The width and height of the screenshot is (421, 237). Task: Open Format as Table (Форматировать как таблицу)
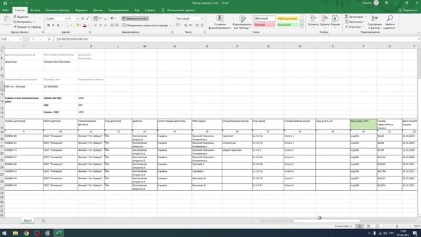pos(242,22)
